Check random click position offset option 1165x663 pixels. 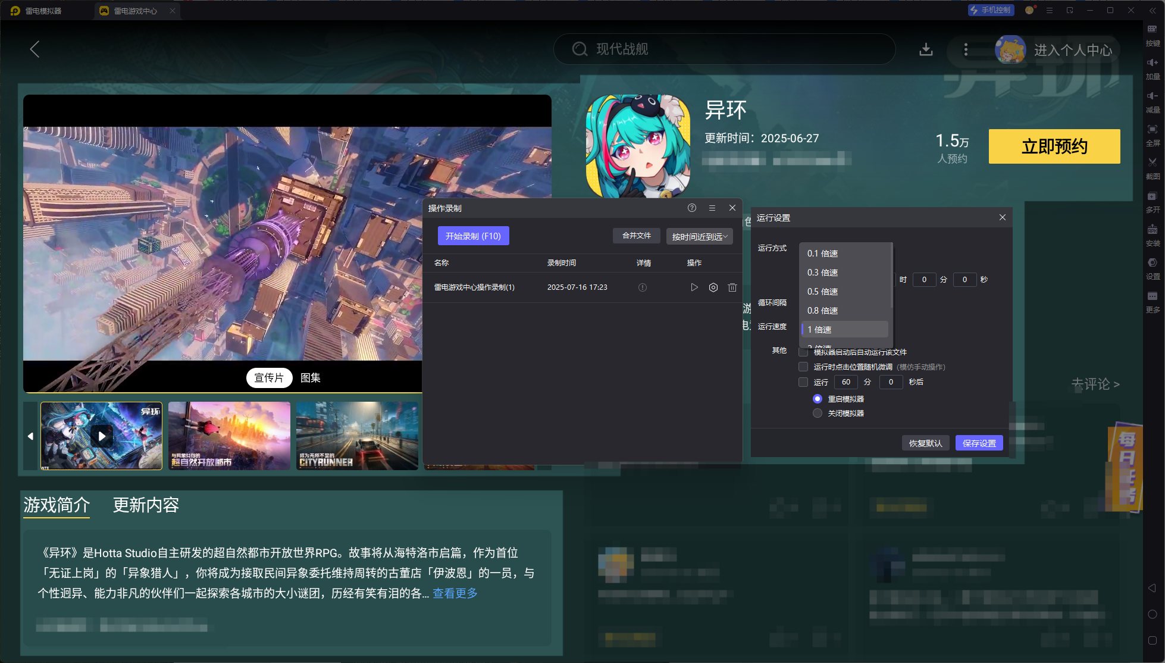tap(803, 367)
